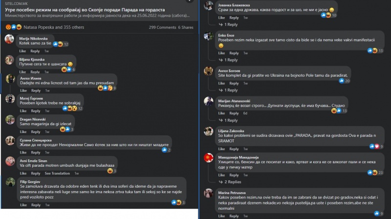Open the 6 Shares count
Screen dimensions: 391x219
(186, 27)
